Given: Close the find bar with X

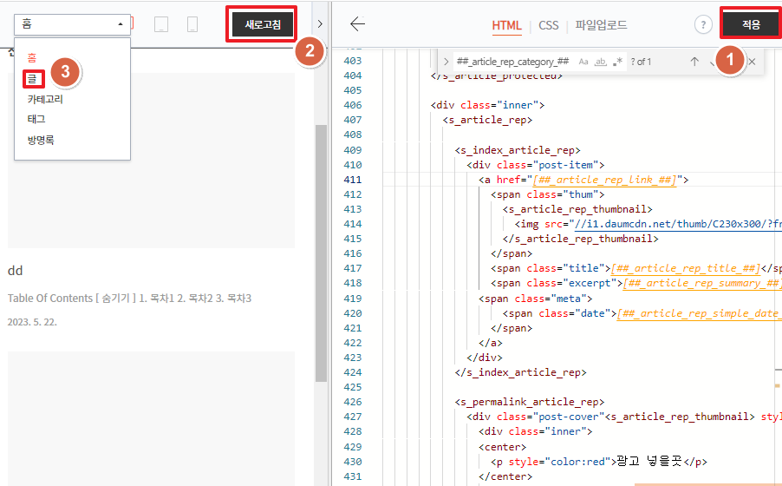Looking at the screenshot, I should (752, 62).
